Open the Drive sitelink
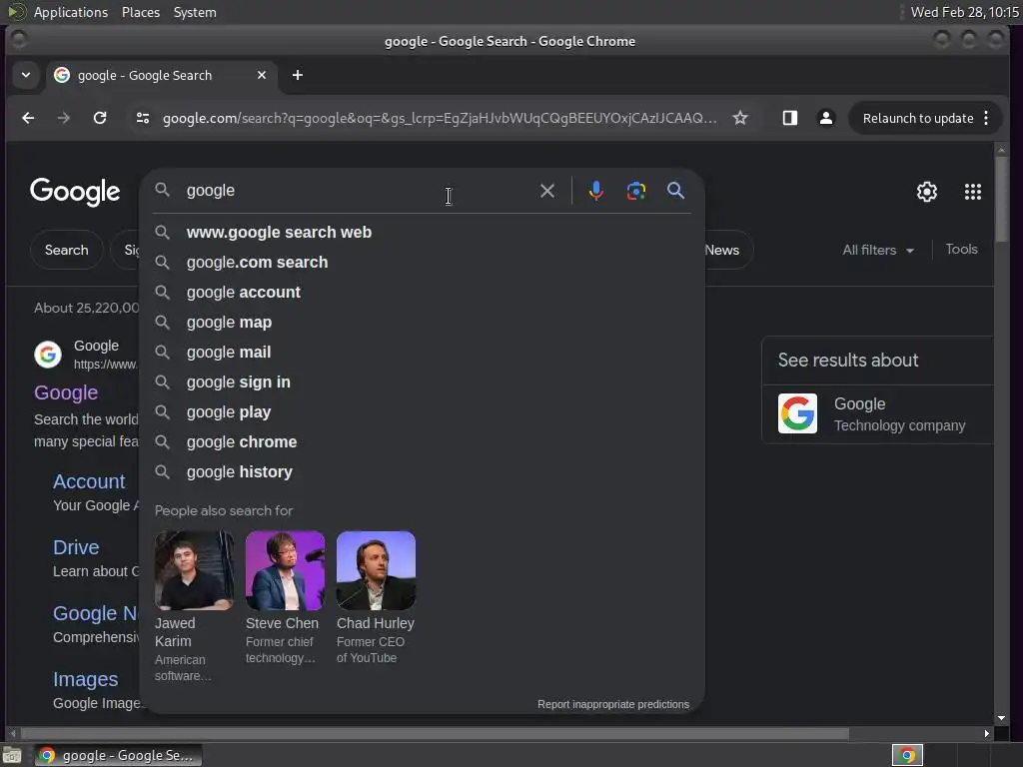 [76, 547]
